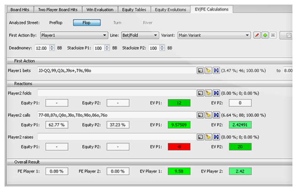Select Turn as analyzed street
This screenshot has height=191, width=297.
(117, 23)
